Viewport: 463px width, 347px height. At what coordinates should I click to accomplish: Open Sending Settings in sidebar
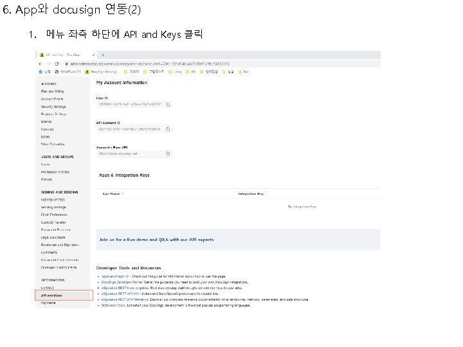(53, 207)
